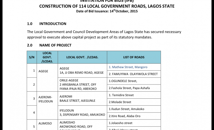Click 'Date of Bid Issuance' line
Image resolution: width=214 pixels, height=130 pixels.
click(x=107, y=11)
